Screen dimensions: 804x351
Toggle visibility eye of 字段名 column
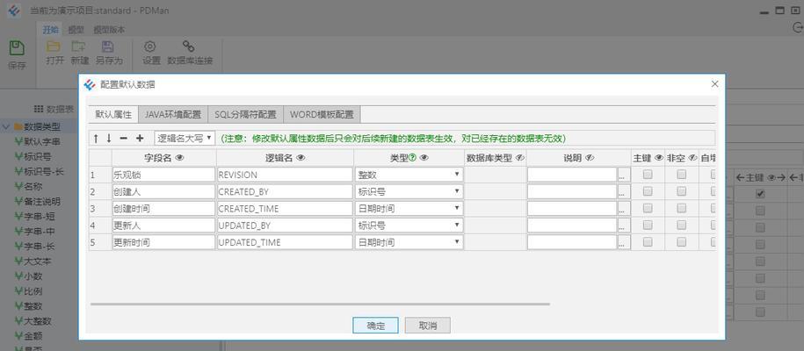click(179, 158)
